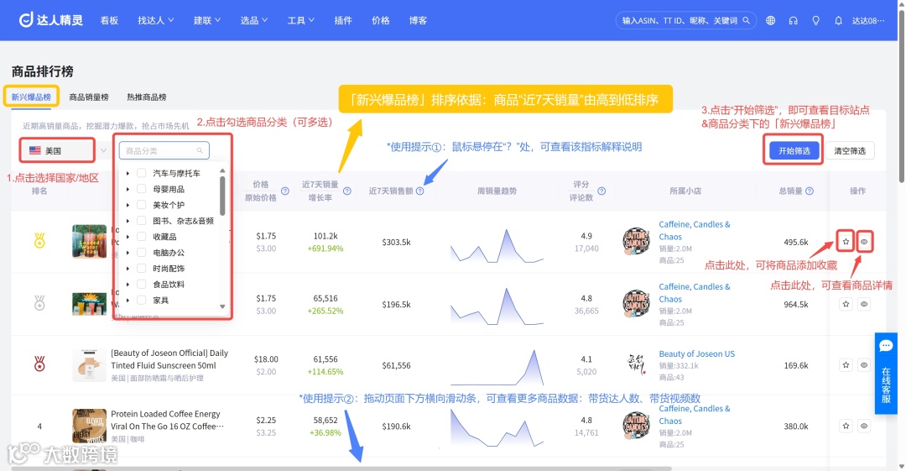Open the 美国 country dropdown
The height and width of the screenshot is (471, 906).
point(65,150)
